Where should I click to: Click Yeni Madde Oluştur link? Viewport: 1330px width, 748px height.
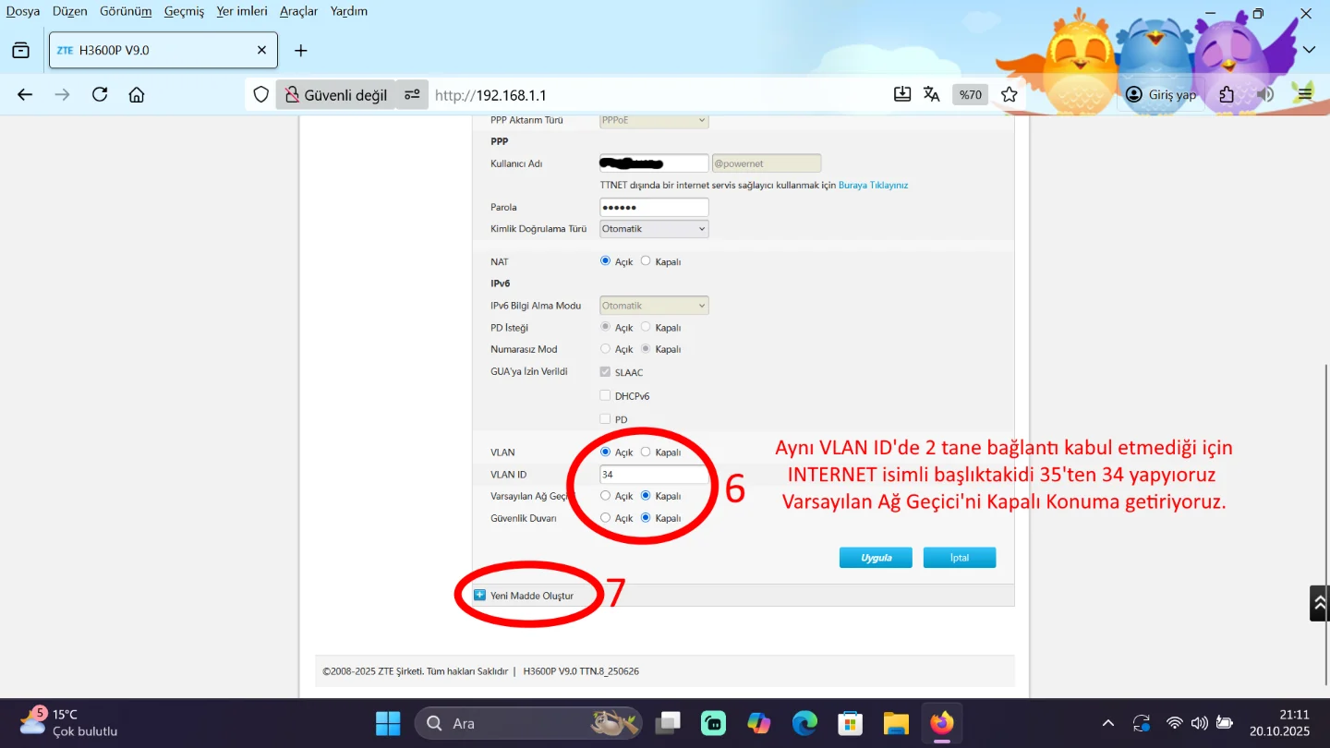click(x=532, y=596)
